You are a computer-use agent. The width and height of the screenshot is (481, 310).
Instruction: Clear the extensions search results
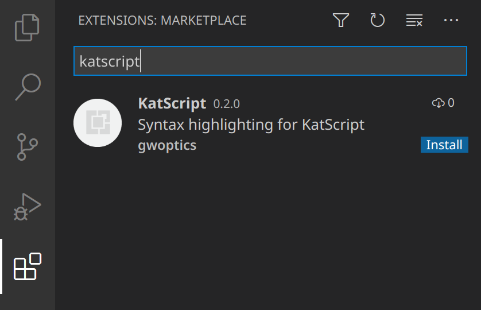[x=414, y=21]
